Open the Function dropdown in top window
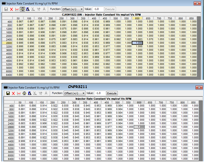 73,9
